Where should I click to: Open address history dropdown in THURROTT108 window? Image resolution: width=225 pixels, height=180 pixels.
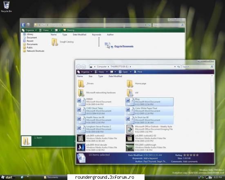coord(175,67)
